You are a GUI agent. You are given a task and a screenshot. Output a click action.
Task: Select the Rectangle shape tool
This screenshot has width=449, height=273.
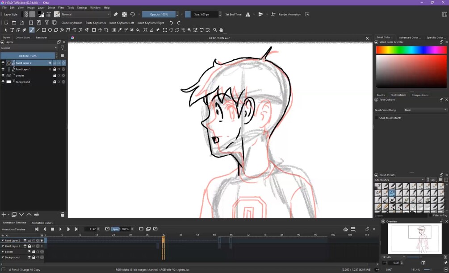44,30
